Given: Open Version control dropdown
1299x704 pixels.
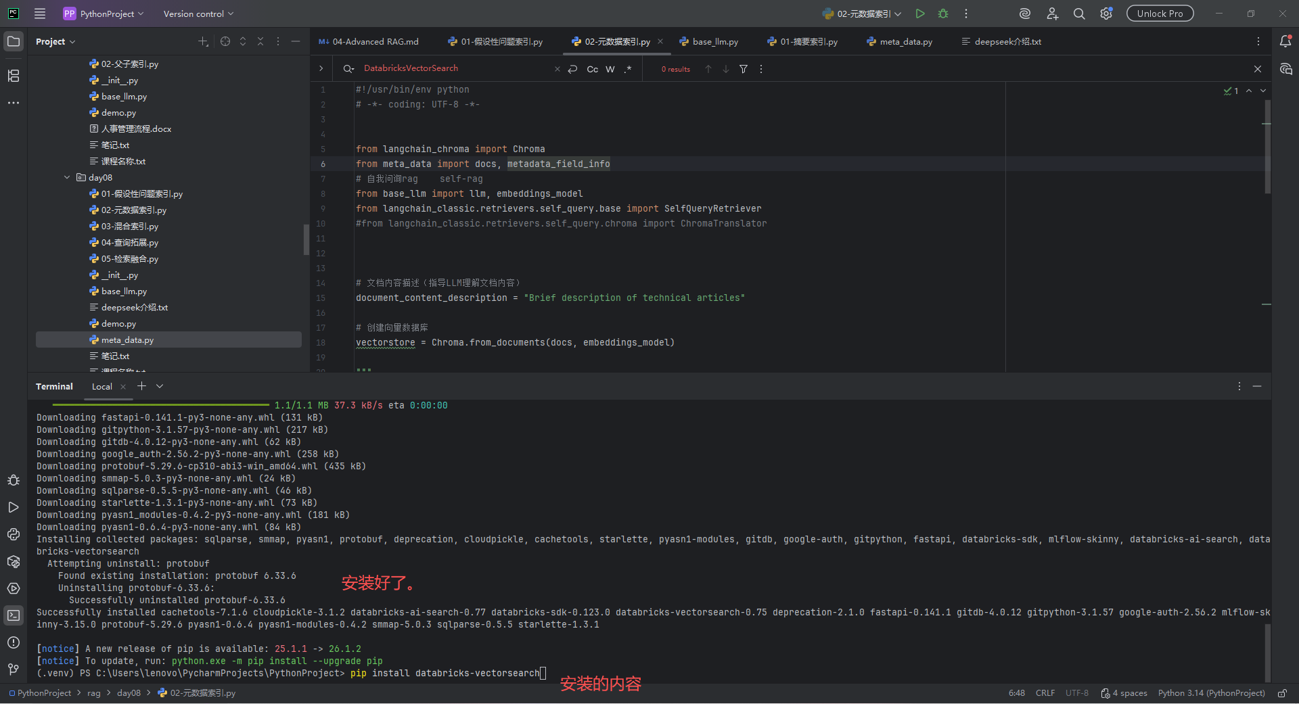Looking at the screenshot, I should point(198,14).
